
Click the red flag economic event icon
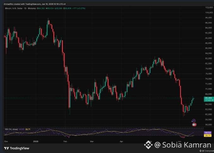[194, 124]
